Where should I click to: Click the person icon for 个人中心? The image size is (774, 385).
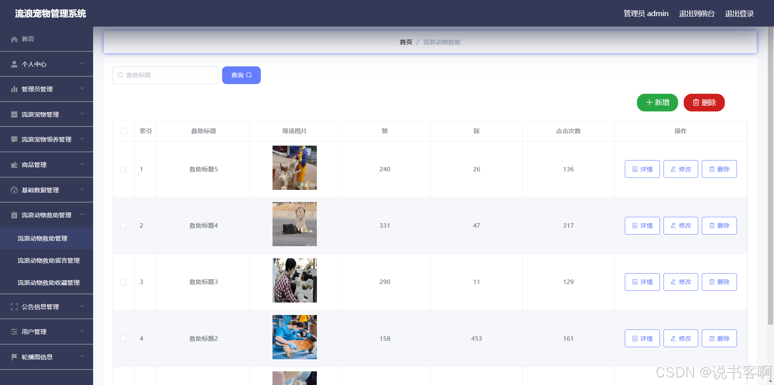pyautogui.click(x=14, y=64)
